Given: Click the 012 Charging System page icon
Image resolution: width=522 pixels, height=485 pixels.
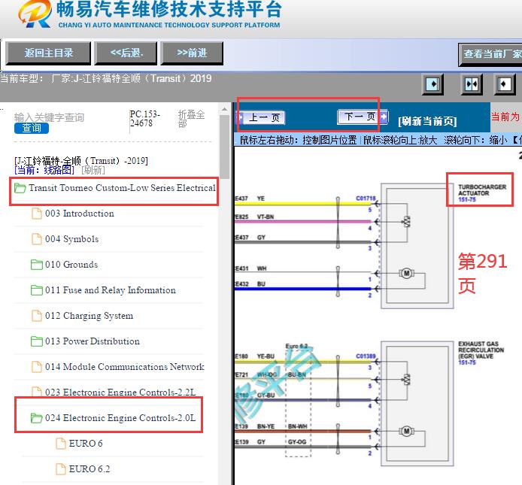Looking at the screenshot, I should [36, 316].
